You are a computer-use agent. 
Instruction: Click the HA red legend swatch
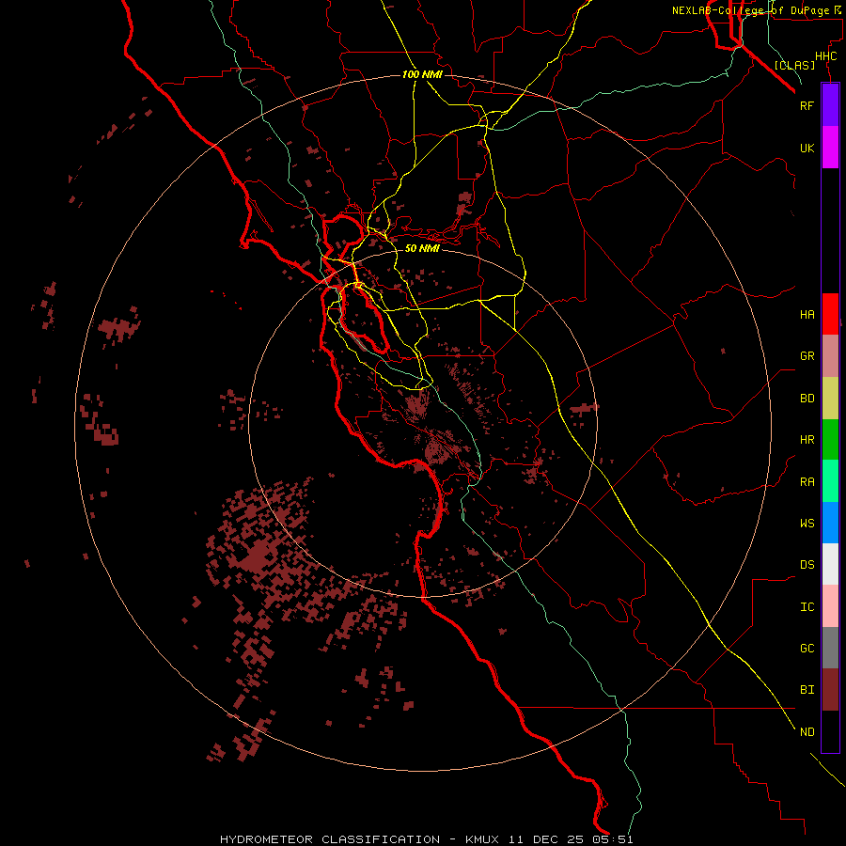pyautogui.click(x=830, y=314)
